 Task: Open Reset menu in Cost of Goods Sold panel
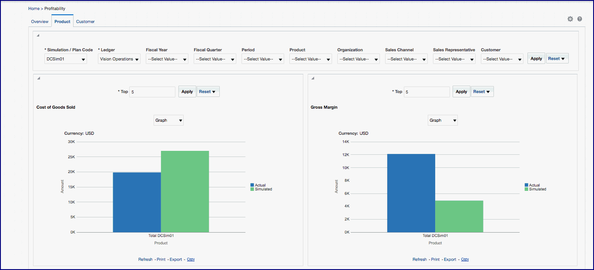pyautogui.click(x=208, y=92)
